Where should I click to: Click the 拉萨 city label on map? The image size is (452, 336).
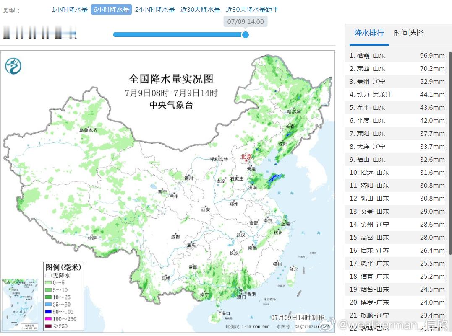(x=92, y=238)
